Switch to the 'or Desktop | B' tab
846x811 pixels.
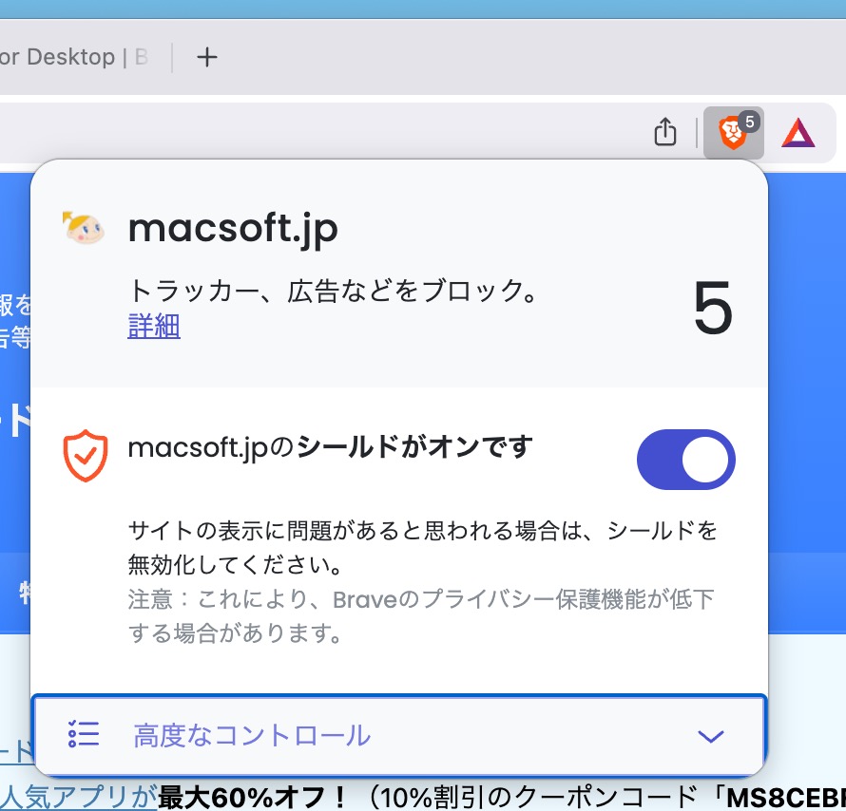click(x=74, y=58)
